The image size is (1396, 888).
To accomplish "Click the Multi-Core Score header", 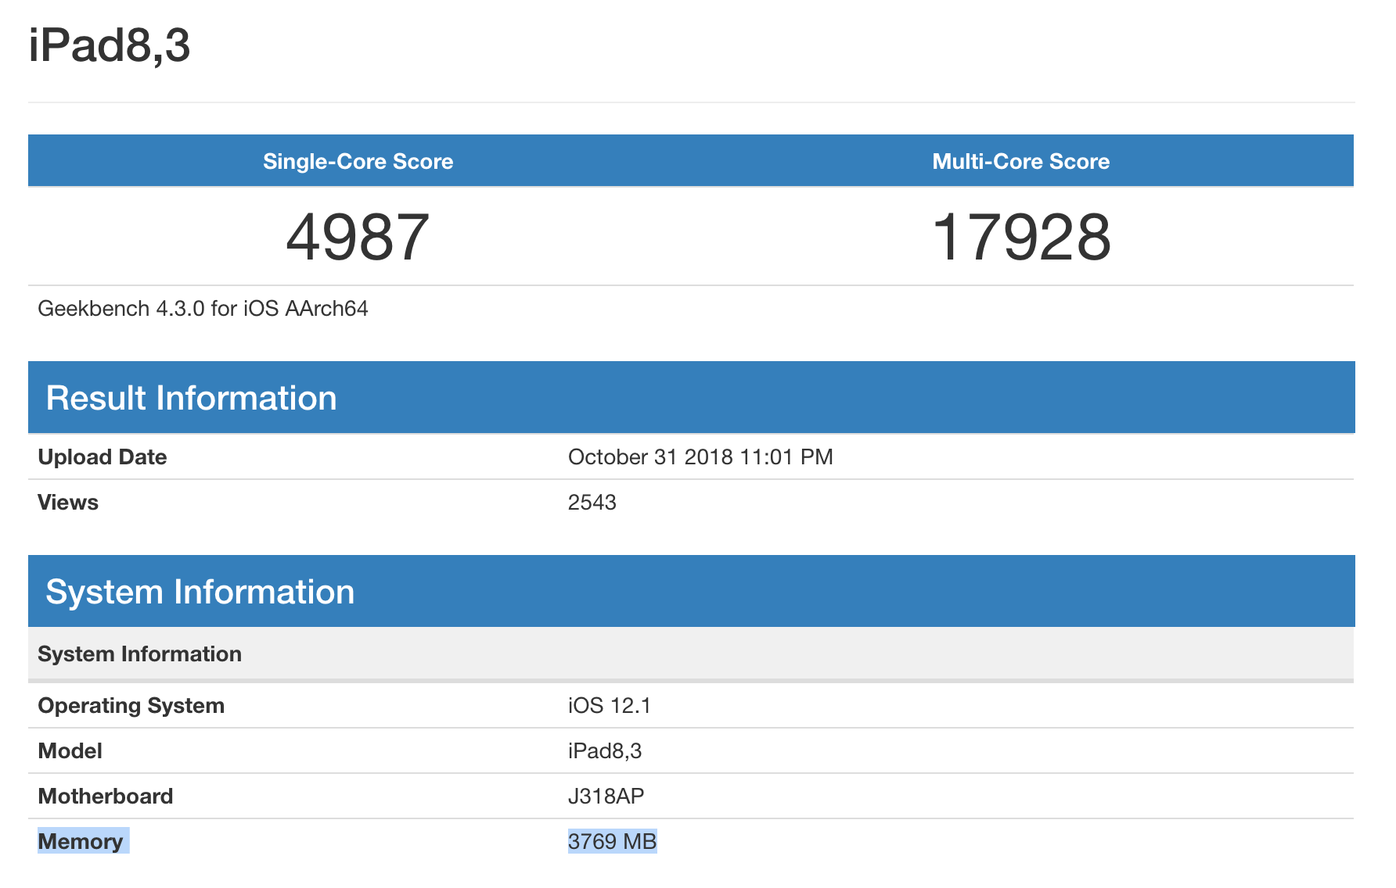I will click(1020, 161).
